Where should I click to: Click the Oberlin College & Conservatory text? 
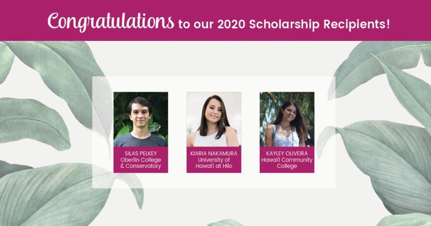click(141, 163)
